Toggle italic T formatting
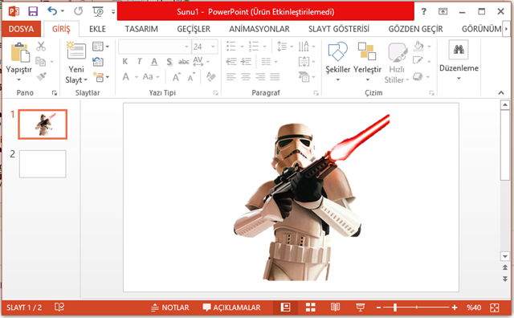This screenshot has height=318, width=514. (140, 61)
